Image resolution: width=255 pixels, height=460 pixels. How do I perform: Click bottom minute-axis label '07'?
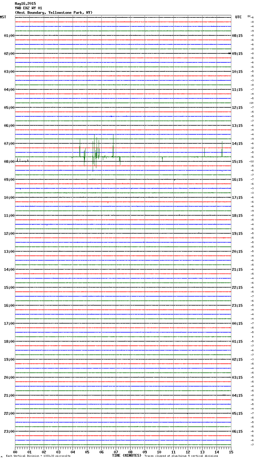(116, 452)
